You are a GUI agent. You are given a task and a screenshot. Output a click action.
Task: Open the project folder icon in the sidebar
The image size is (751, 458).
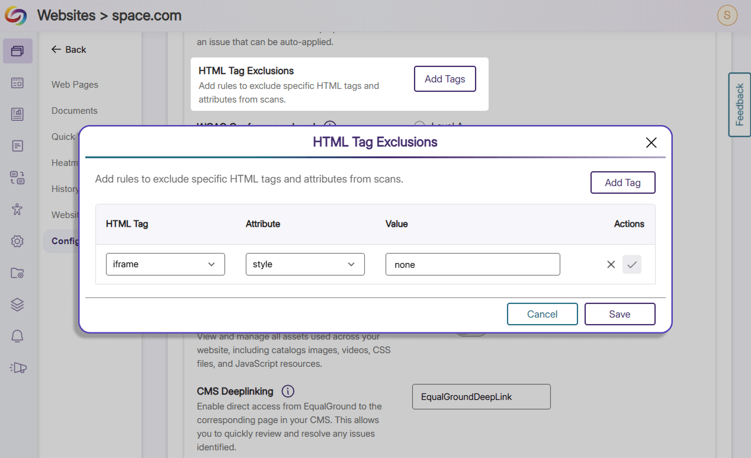[18, 273]
